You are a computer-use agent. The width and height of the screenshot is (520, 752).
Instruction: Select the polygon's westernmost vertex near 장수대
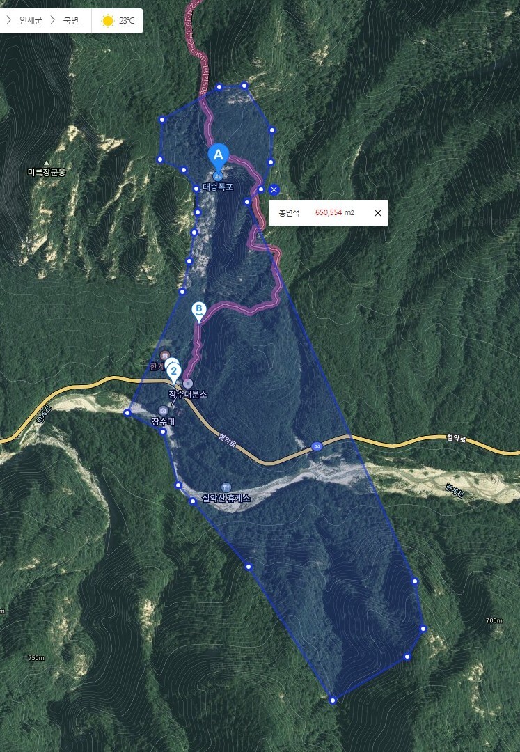(x=127, y=412)
